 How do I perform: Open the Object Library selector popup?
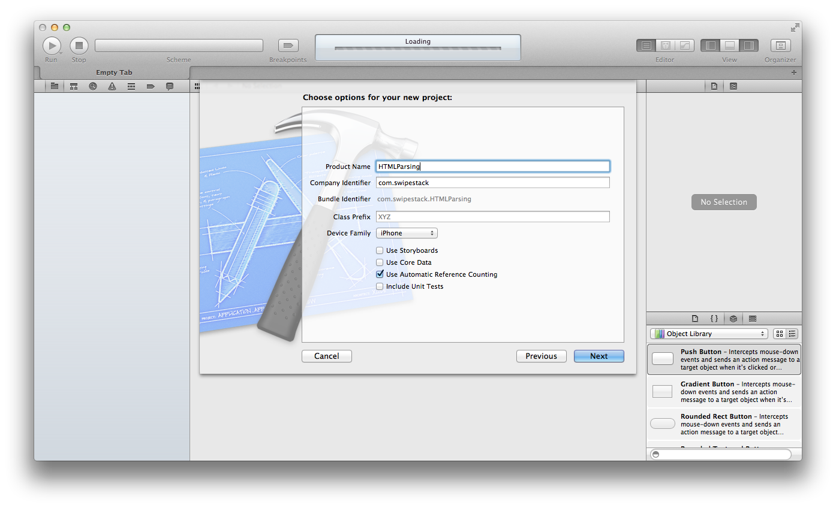point(708,334)
